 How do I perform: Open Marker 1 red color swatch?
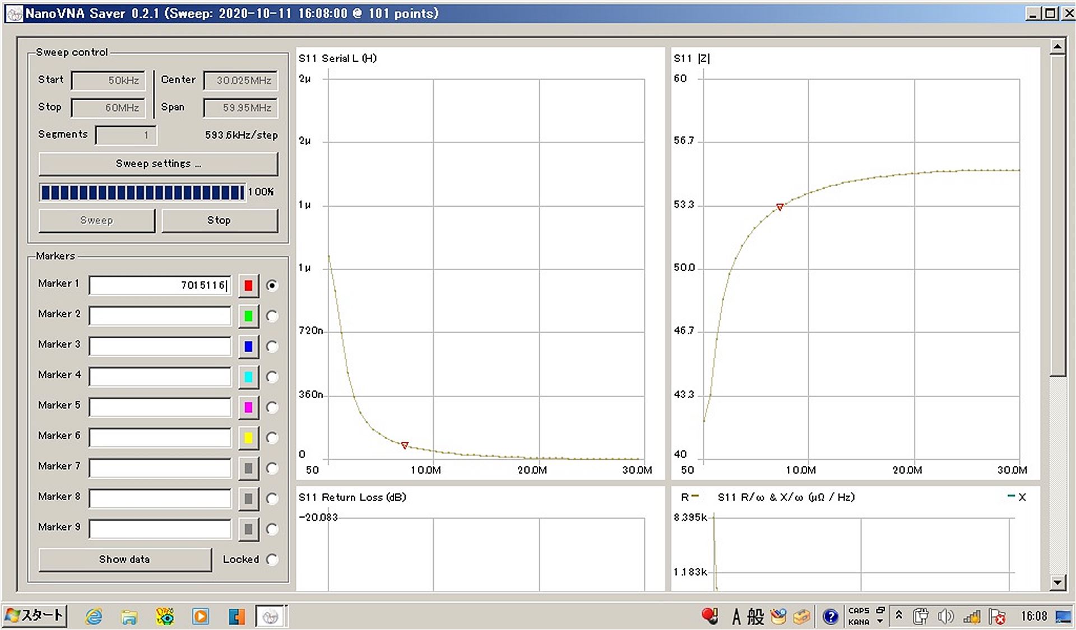(x=248, y=286)
